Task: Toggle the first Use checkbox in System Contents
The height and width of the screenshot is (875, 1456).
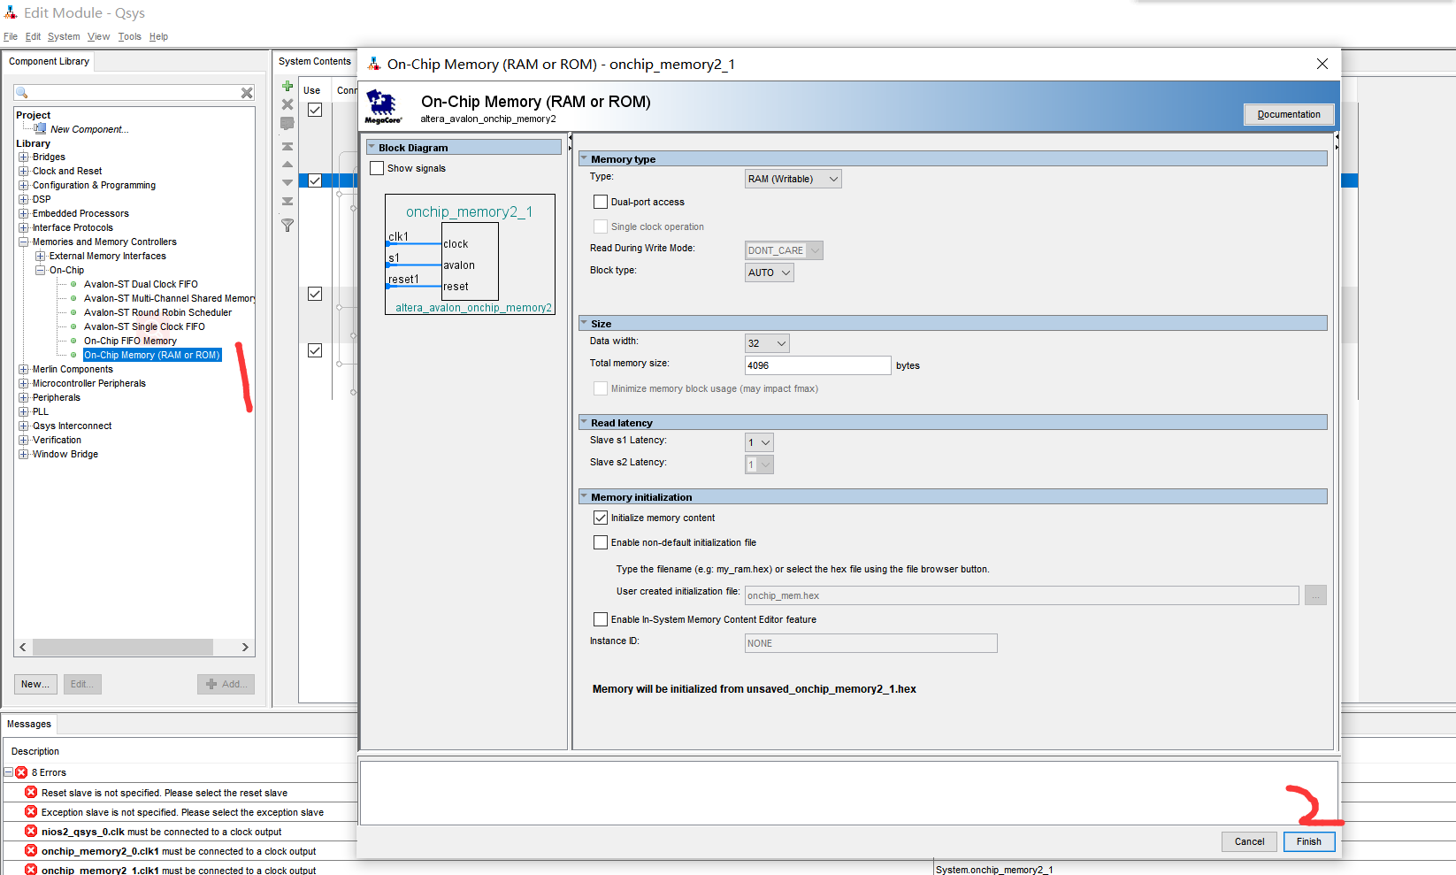Action: (315, 110)
